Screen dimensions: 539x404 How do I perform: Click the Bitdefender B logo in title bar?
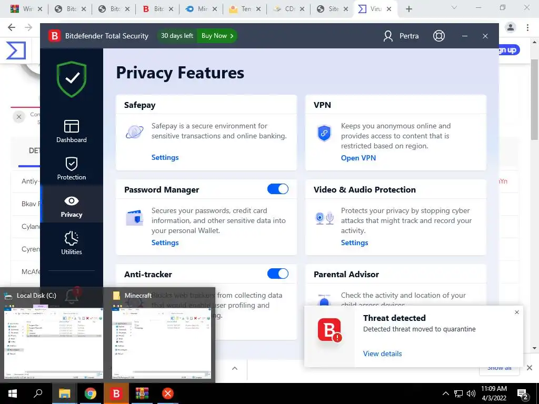(54, 36)
